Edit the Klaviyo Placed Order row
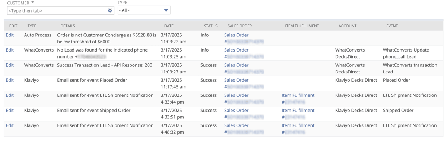Viewport: 447px width, 144px height. [x=10, y=80]
